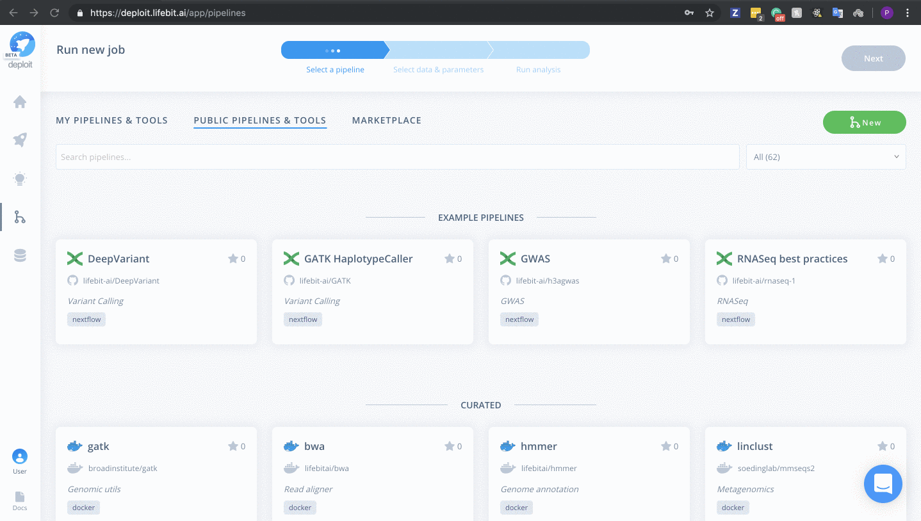Open the chat support bubble
The image size is (921, 521).
pos(883,484)
